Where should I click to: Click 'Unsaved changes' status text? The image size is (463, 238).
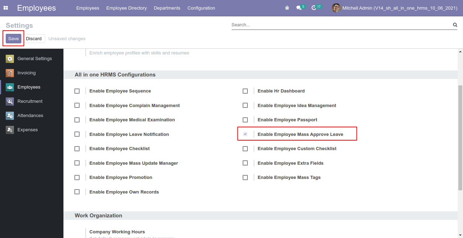pos(67,39)
